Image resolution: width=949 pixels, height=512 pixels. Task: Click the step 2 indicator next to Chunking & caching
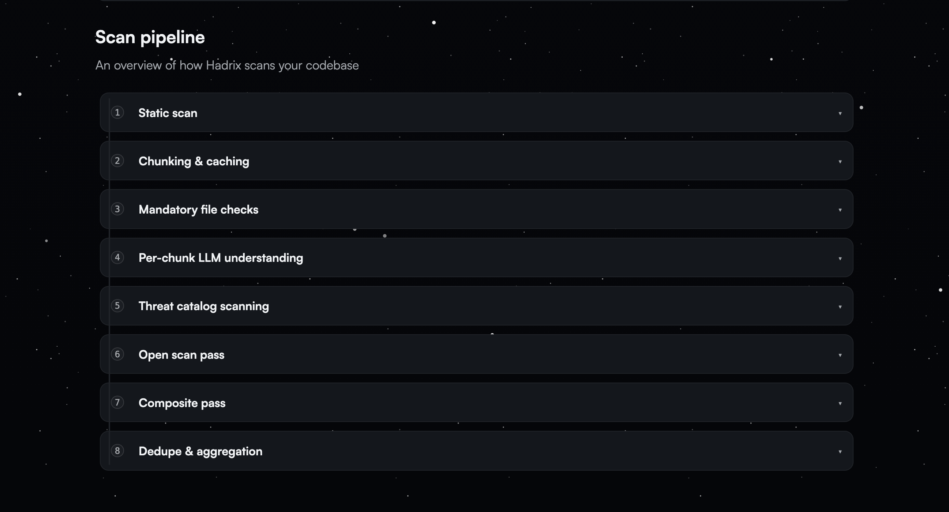117,161
